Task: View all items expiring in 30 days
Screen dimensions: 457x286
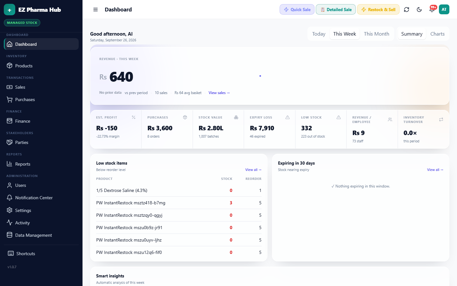Action: click(x=435, y=170)
